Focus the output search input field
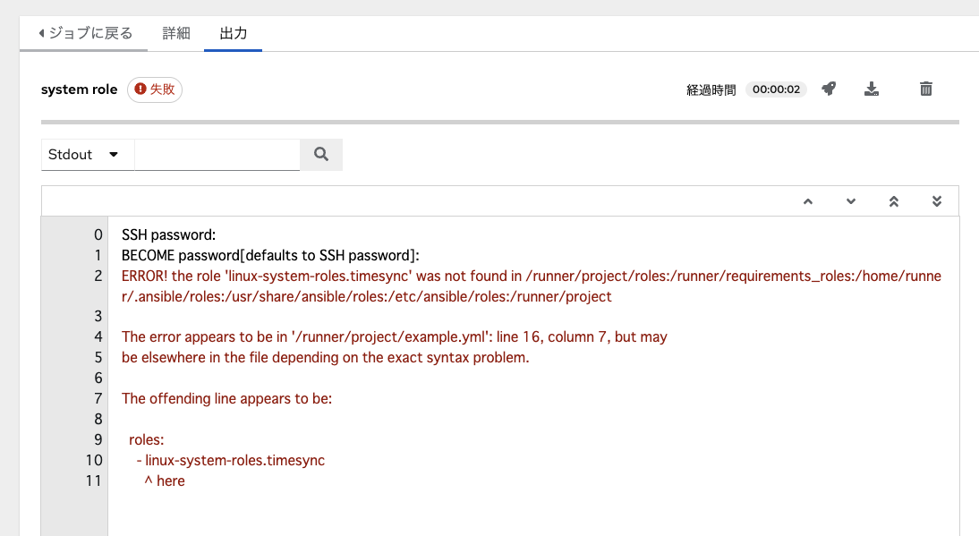Image resolution: width=979 pixels, height=536 pixels. [217, 154]
